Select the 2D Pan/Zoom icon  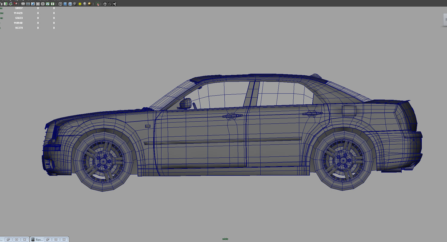[47, 4]
